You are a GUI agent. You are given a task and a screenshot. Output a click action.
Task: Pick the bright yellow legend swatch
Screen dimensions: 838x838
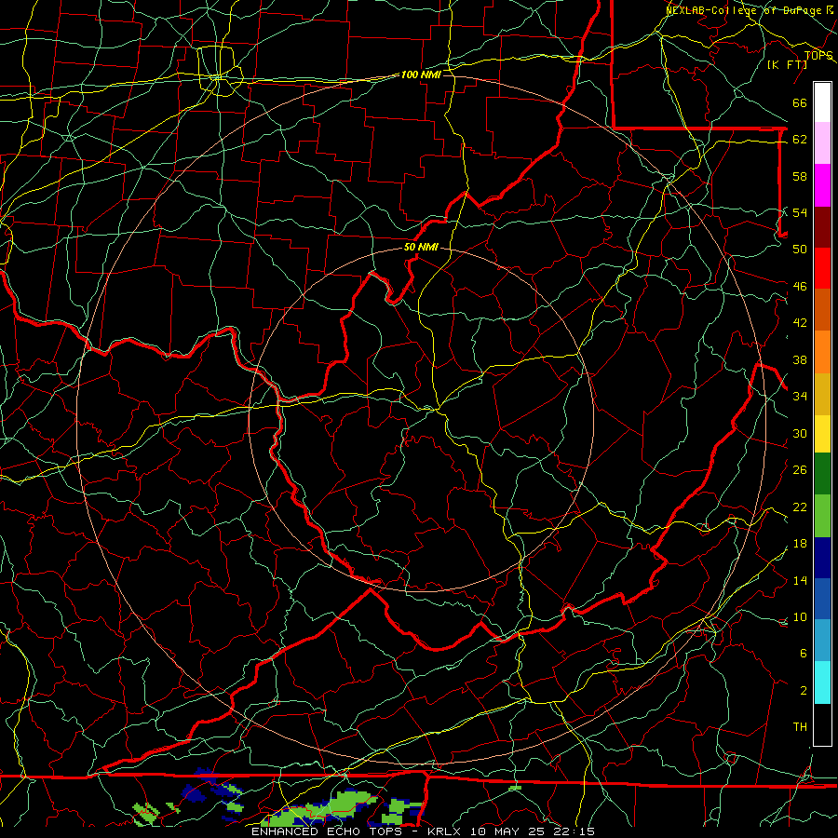[x=822, y=434]
